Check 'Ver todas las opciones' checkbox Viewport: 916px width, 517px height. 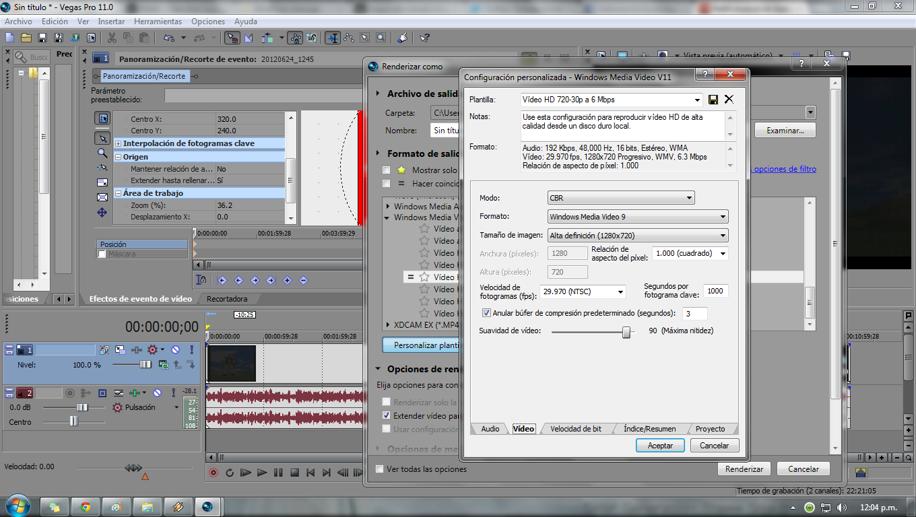point(380,469)
